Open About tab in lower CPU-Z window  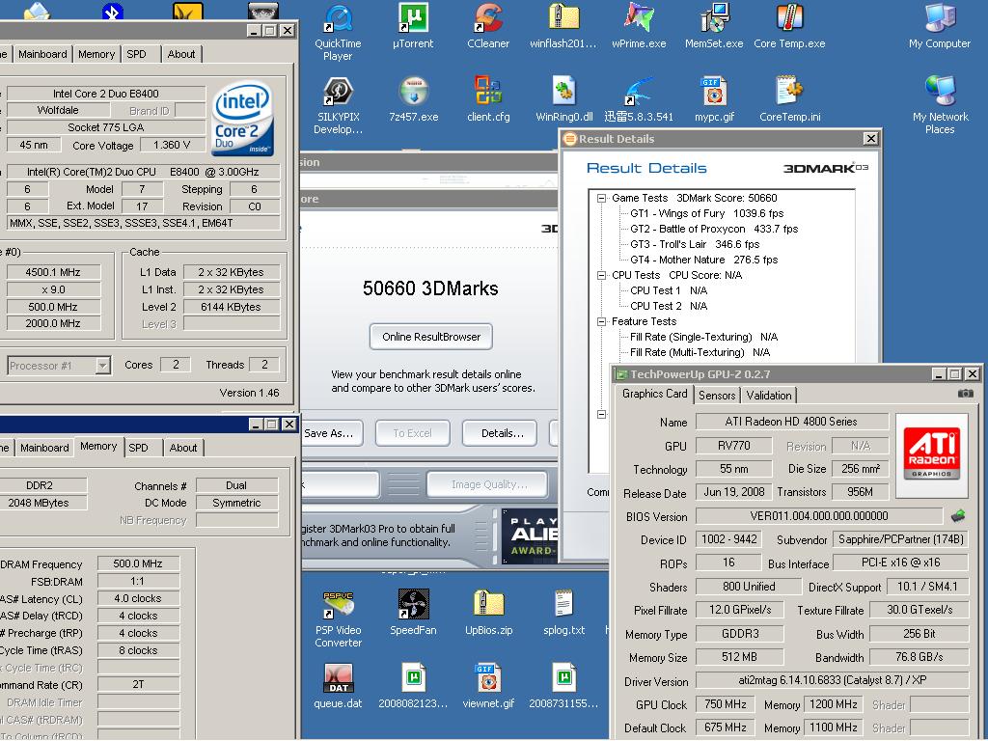pos(183,448)
